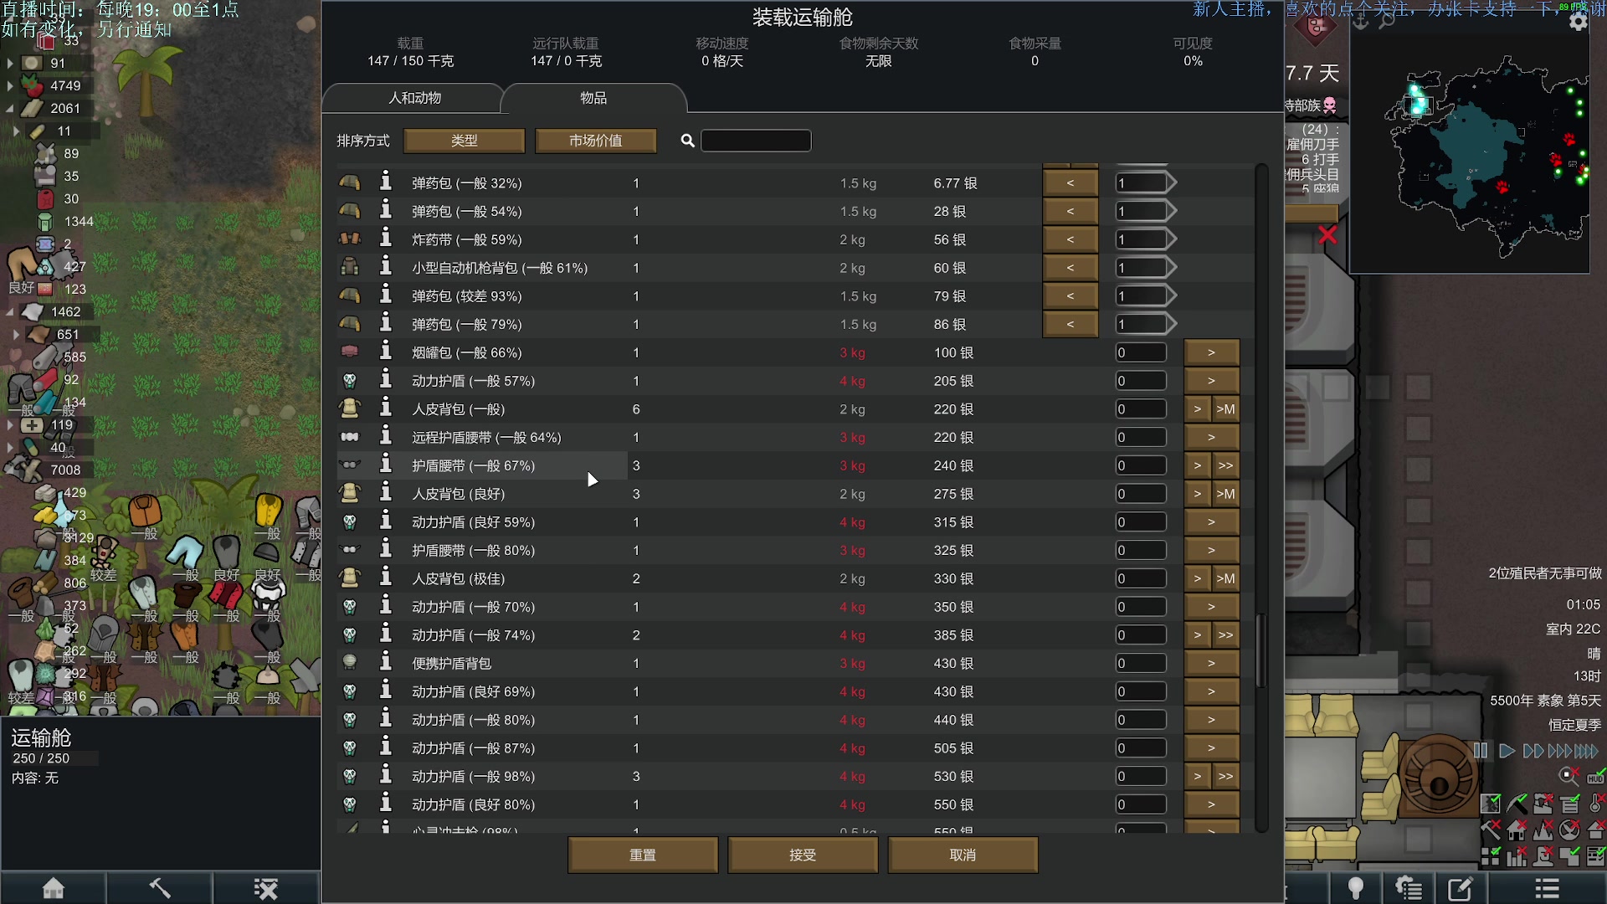This screenshot has width=1607, height=904.
Task: Open info for 小型自动机枪背包 item
Action: click(386, 267)
